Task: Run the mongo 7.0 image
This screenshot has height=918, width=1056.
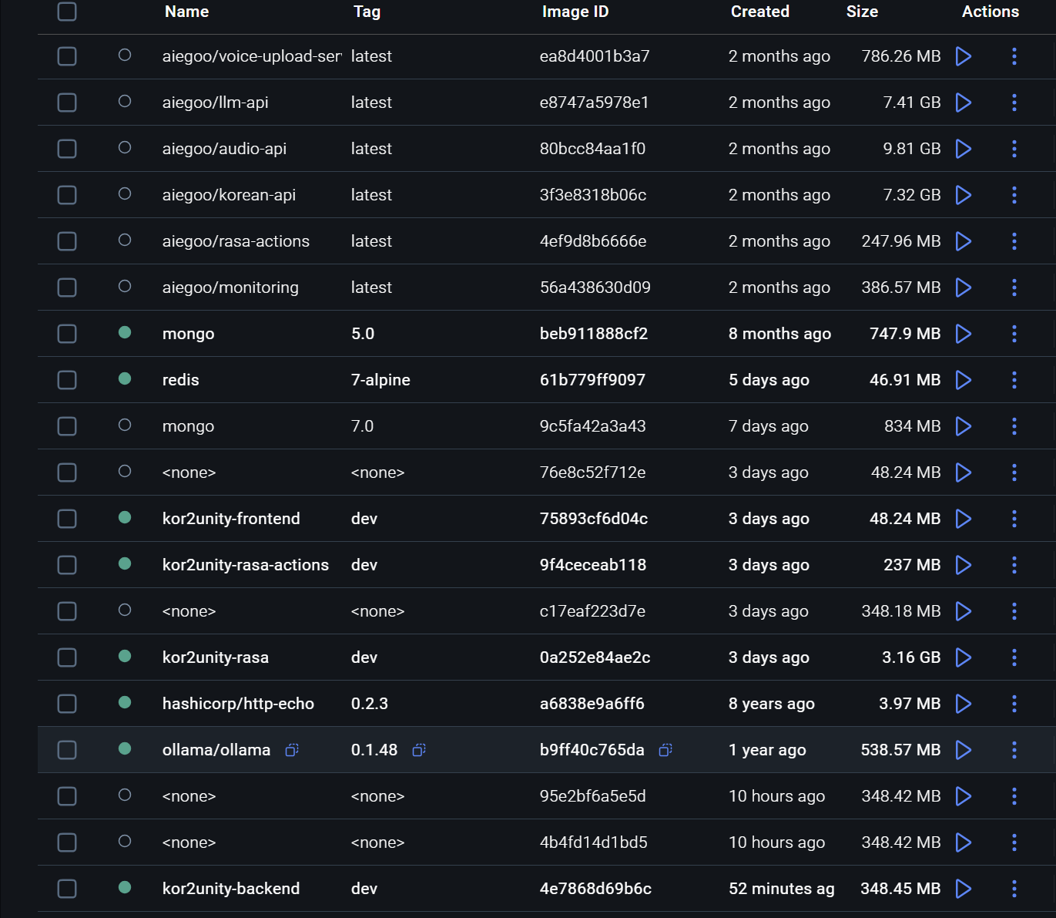Action: [963, 426]
